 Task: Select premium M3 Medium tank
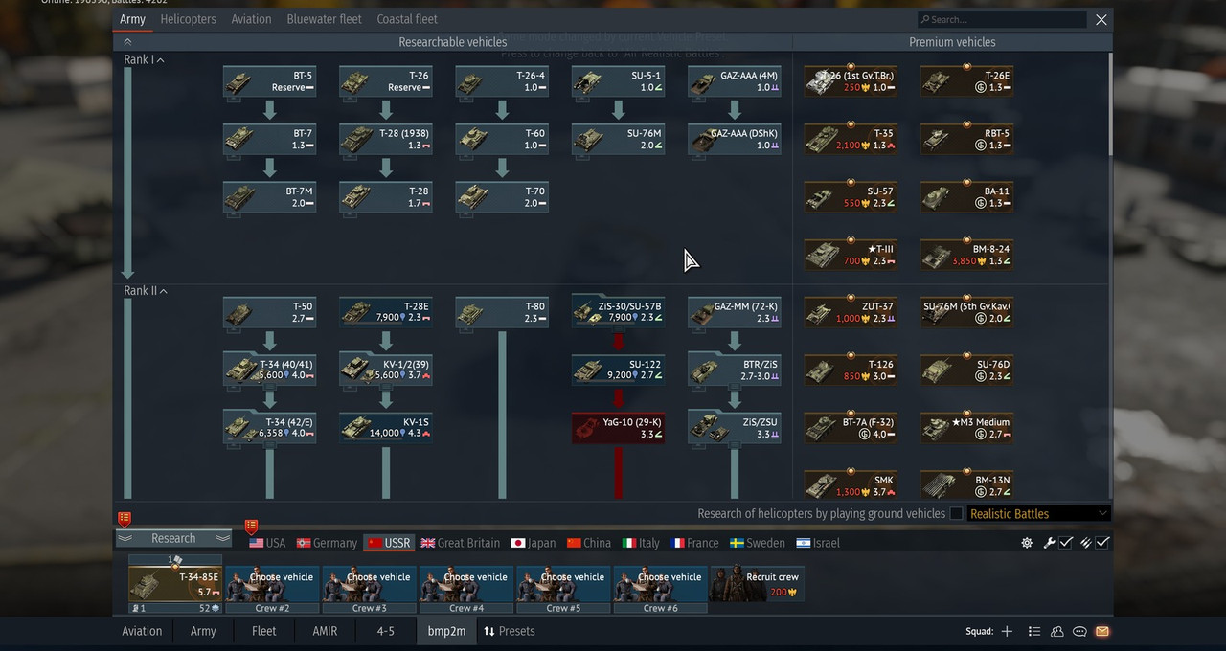966,428
